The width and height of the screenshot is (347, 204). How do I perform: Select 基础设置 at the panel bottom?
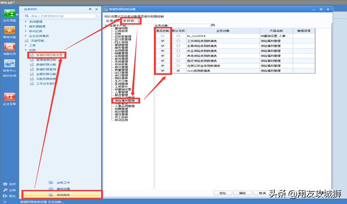click(63, 189)
